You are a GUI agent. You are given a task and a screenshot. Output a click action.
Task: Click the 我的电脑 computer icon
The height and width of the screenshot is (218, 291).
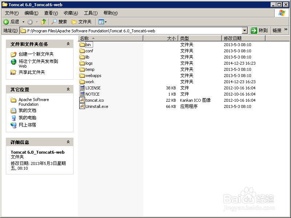pyautogui.click(x=13, y=118)
